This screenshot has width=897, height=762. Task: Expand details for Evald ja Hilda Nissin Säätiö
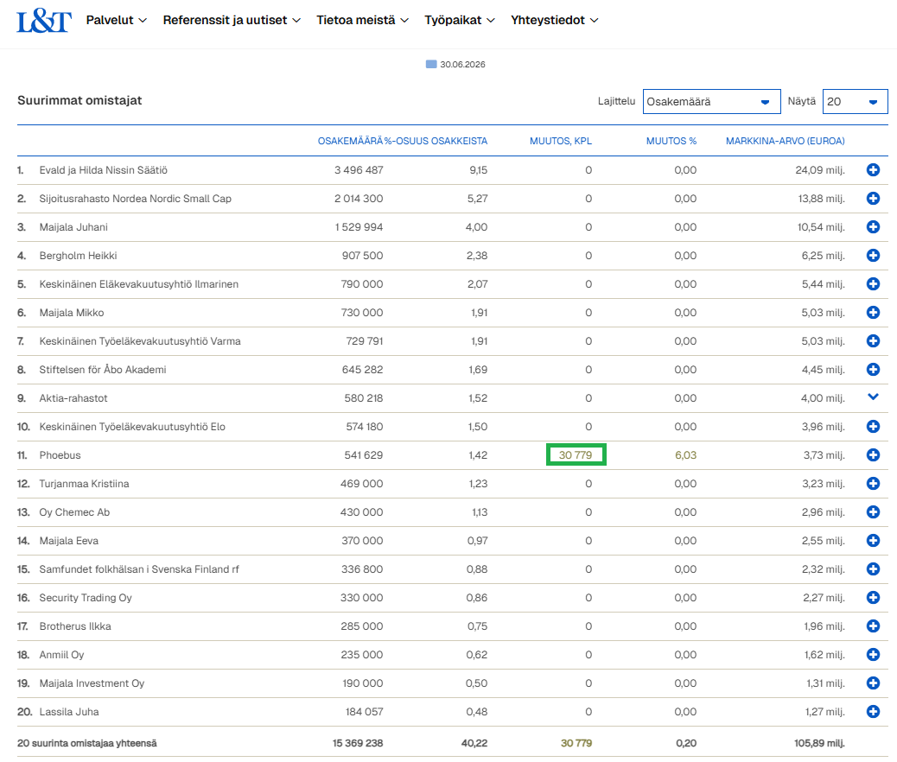click(873, 170)
